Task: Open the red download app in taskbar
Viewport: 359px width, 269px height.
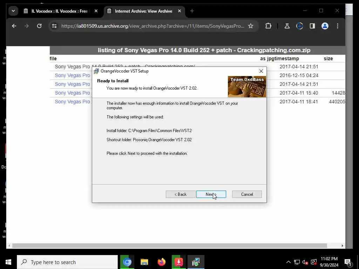Action: 178,262
